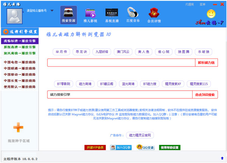Screen dimensions: 227x163
Task: Choose 中国联通→播放线路
Action: (20, 68)
